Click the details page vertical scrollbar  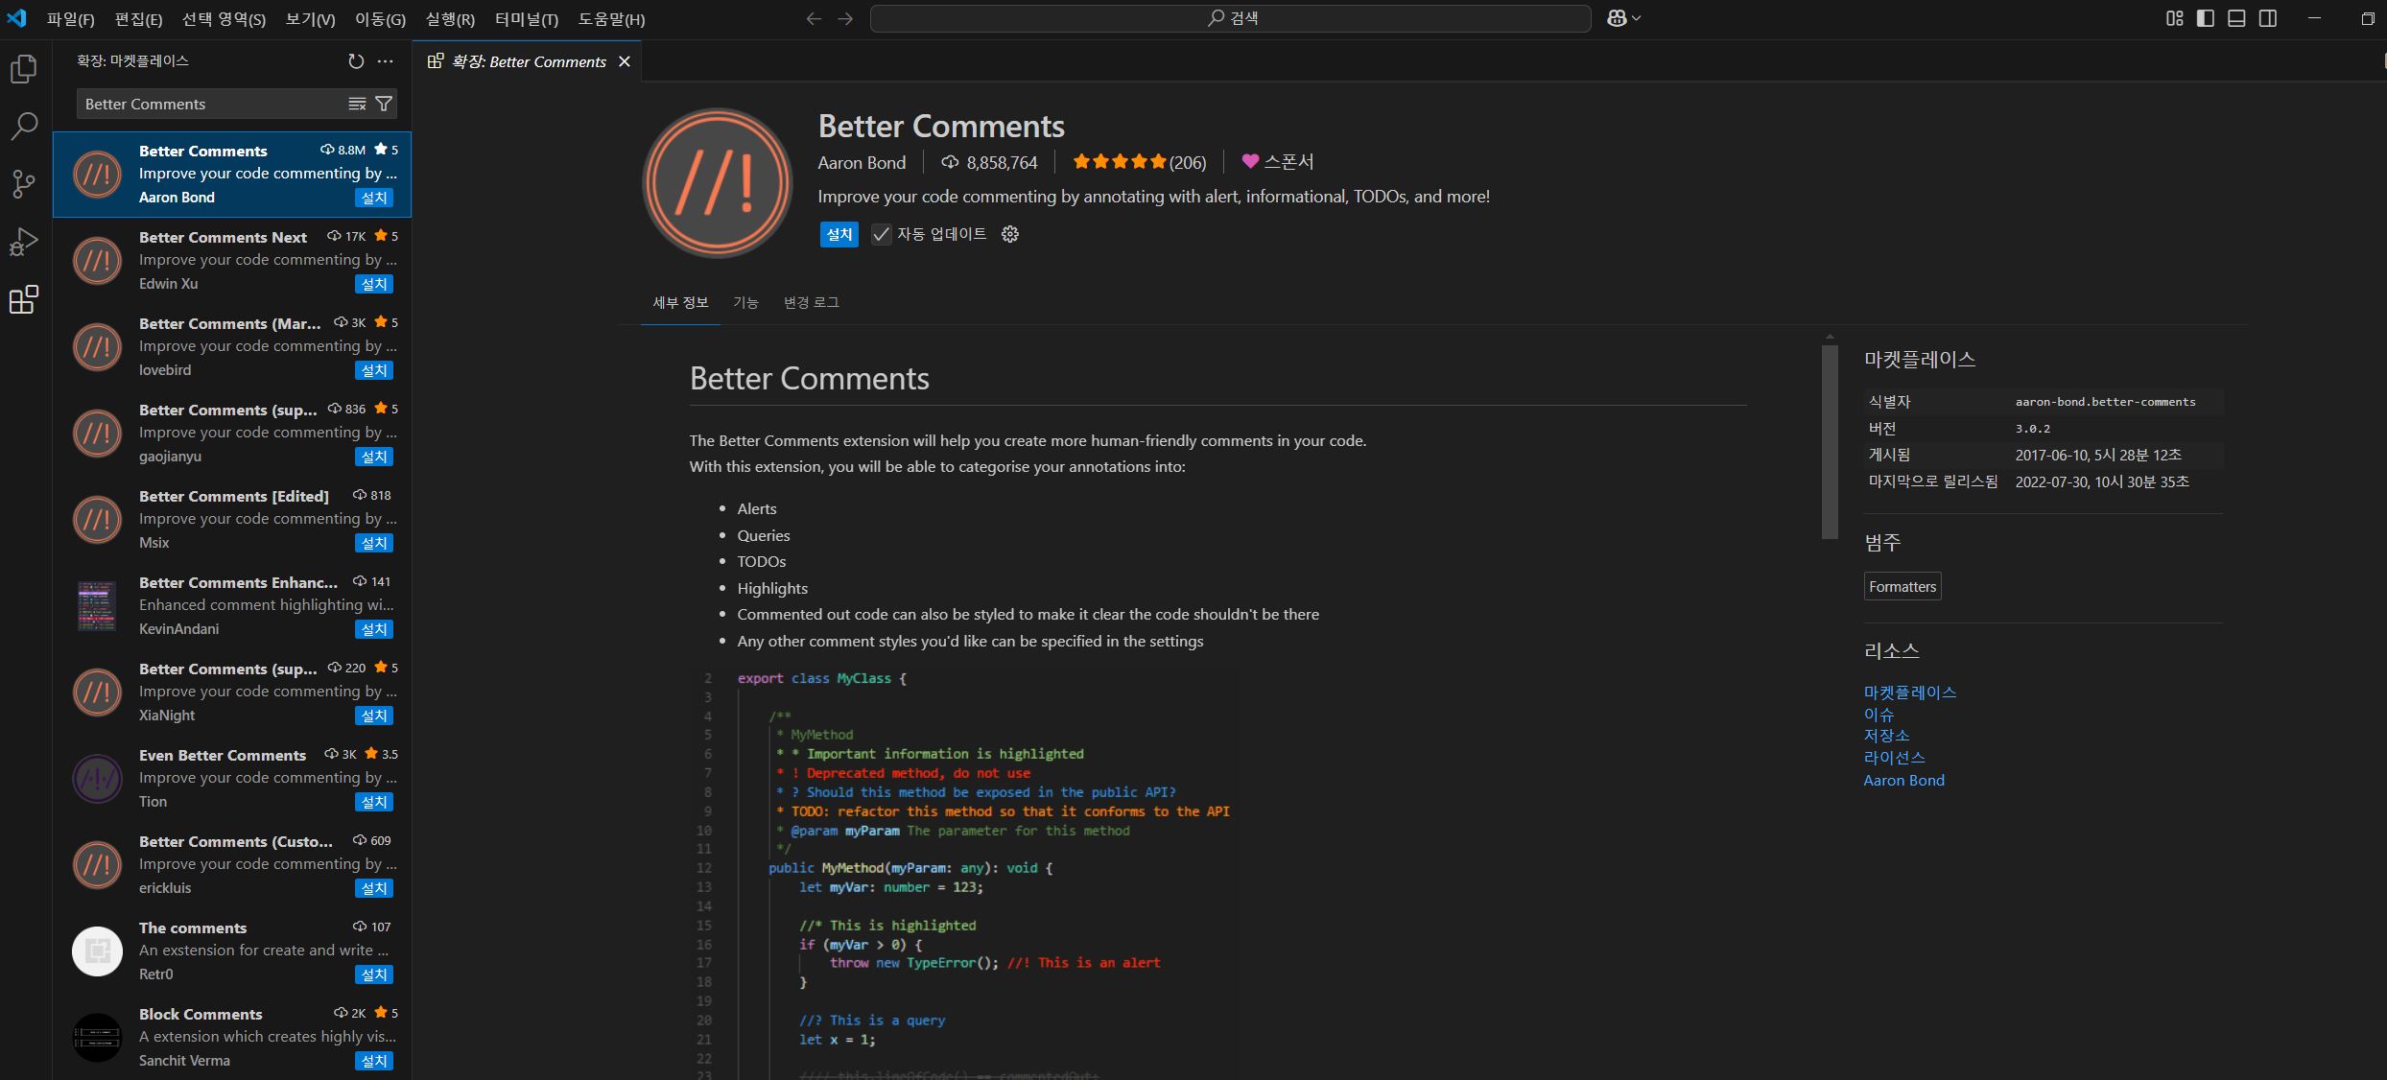[x=1830, y=441]
